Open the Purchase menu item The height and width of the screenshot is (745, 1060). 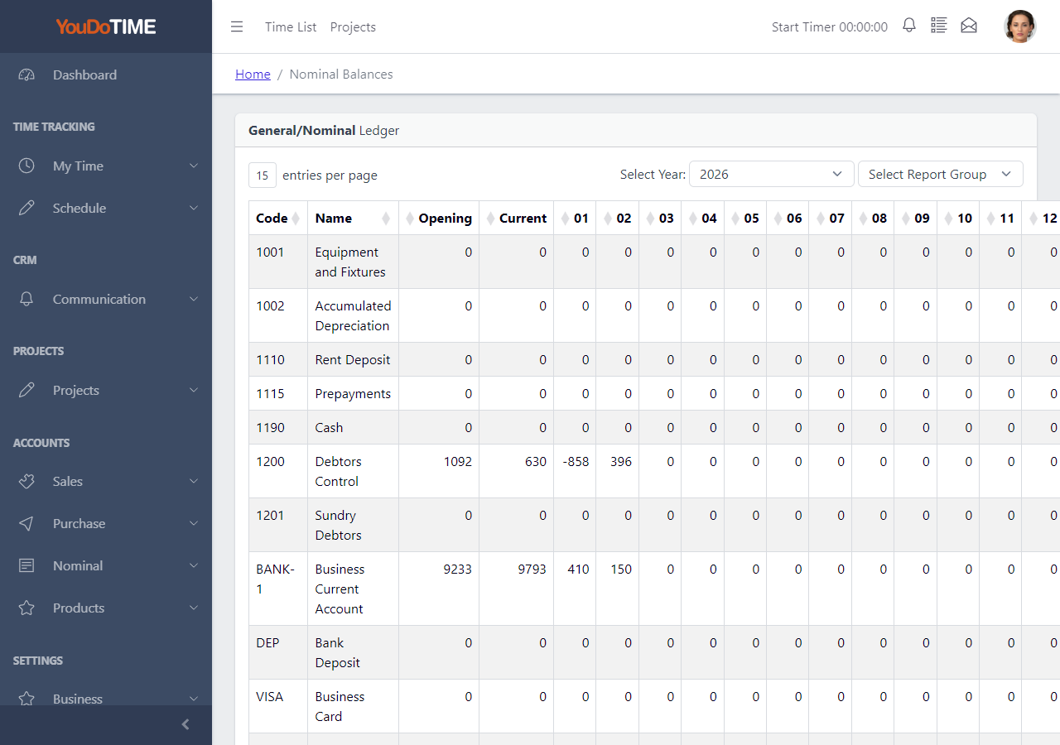pyautogui.click(x=106, y=523)
